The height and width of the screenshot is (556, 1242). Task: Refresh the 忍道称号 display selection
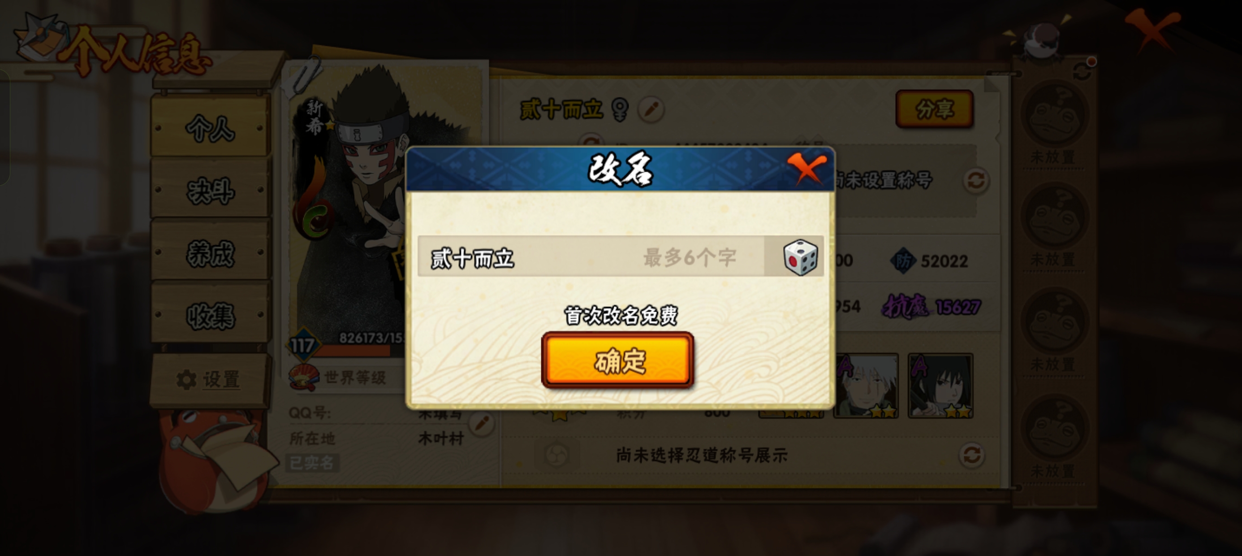point(971,455)
